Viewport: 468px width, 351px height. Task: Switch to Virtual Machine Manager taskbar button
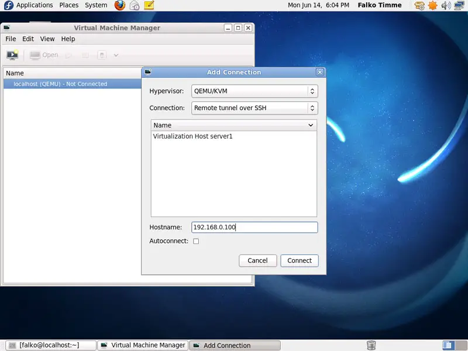pos(143,345)
